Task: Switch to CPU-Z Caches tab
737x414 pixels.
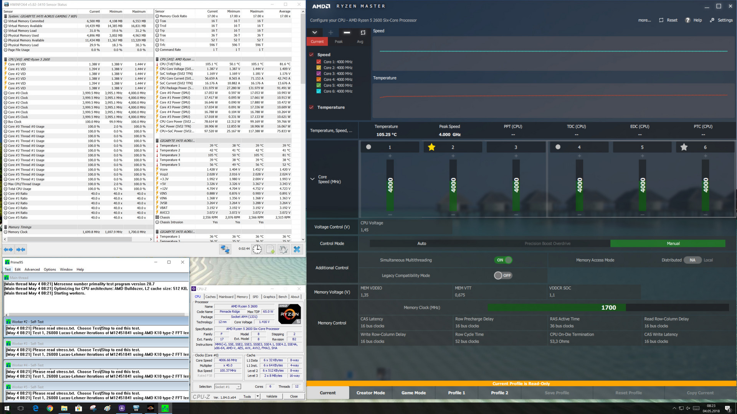Action: [x=210, y=297]
